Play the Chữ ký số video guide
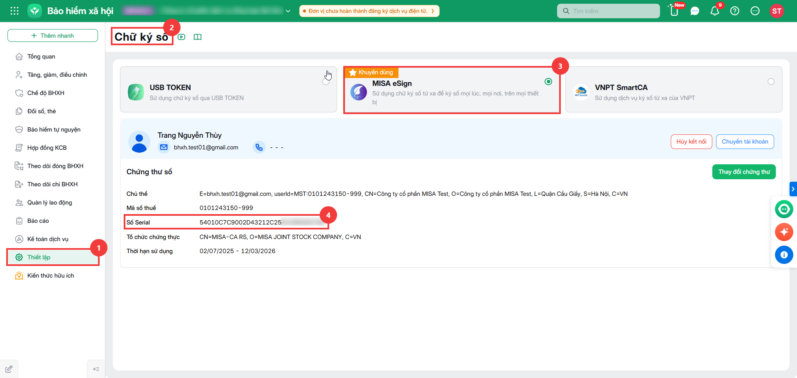The image size is (797, 378). click(x=181, y=37)
